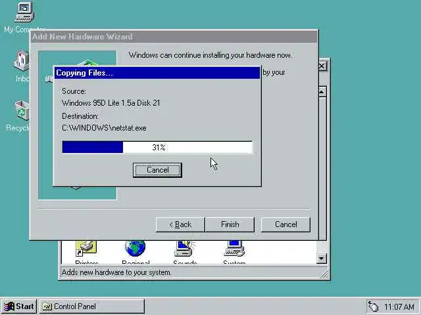Cancel the Add New Hardware Wizard

coord(285,224)
